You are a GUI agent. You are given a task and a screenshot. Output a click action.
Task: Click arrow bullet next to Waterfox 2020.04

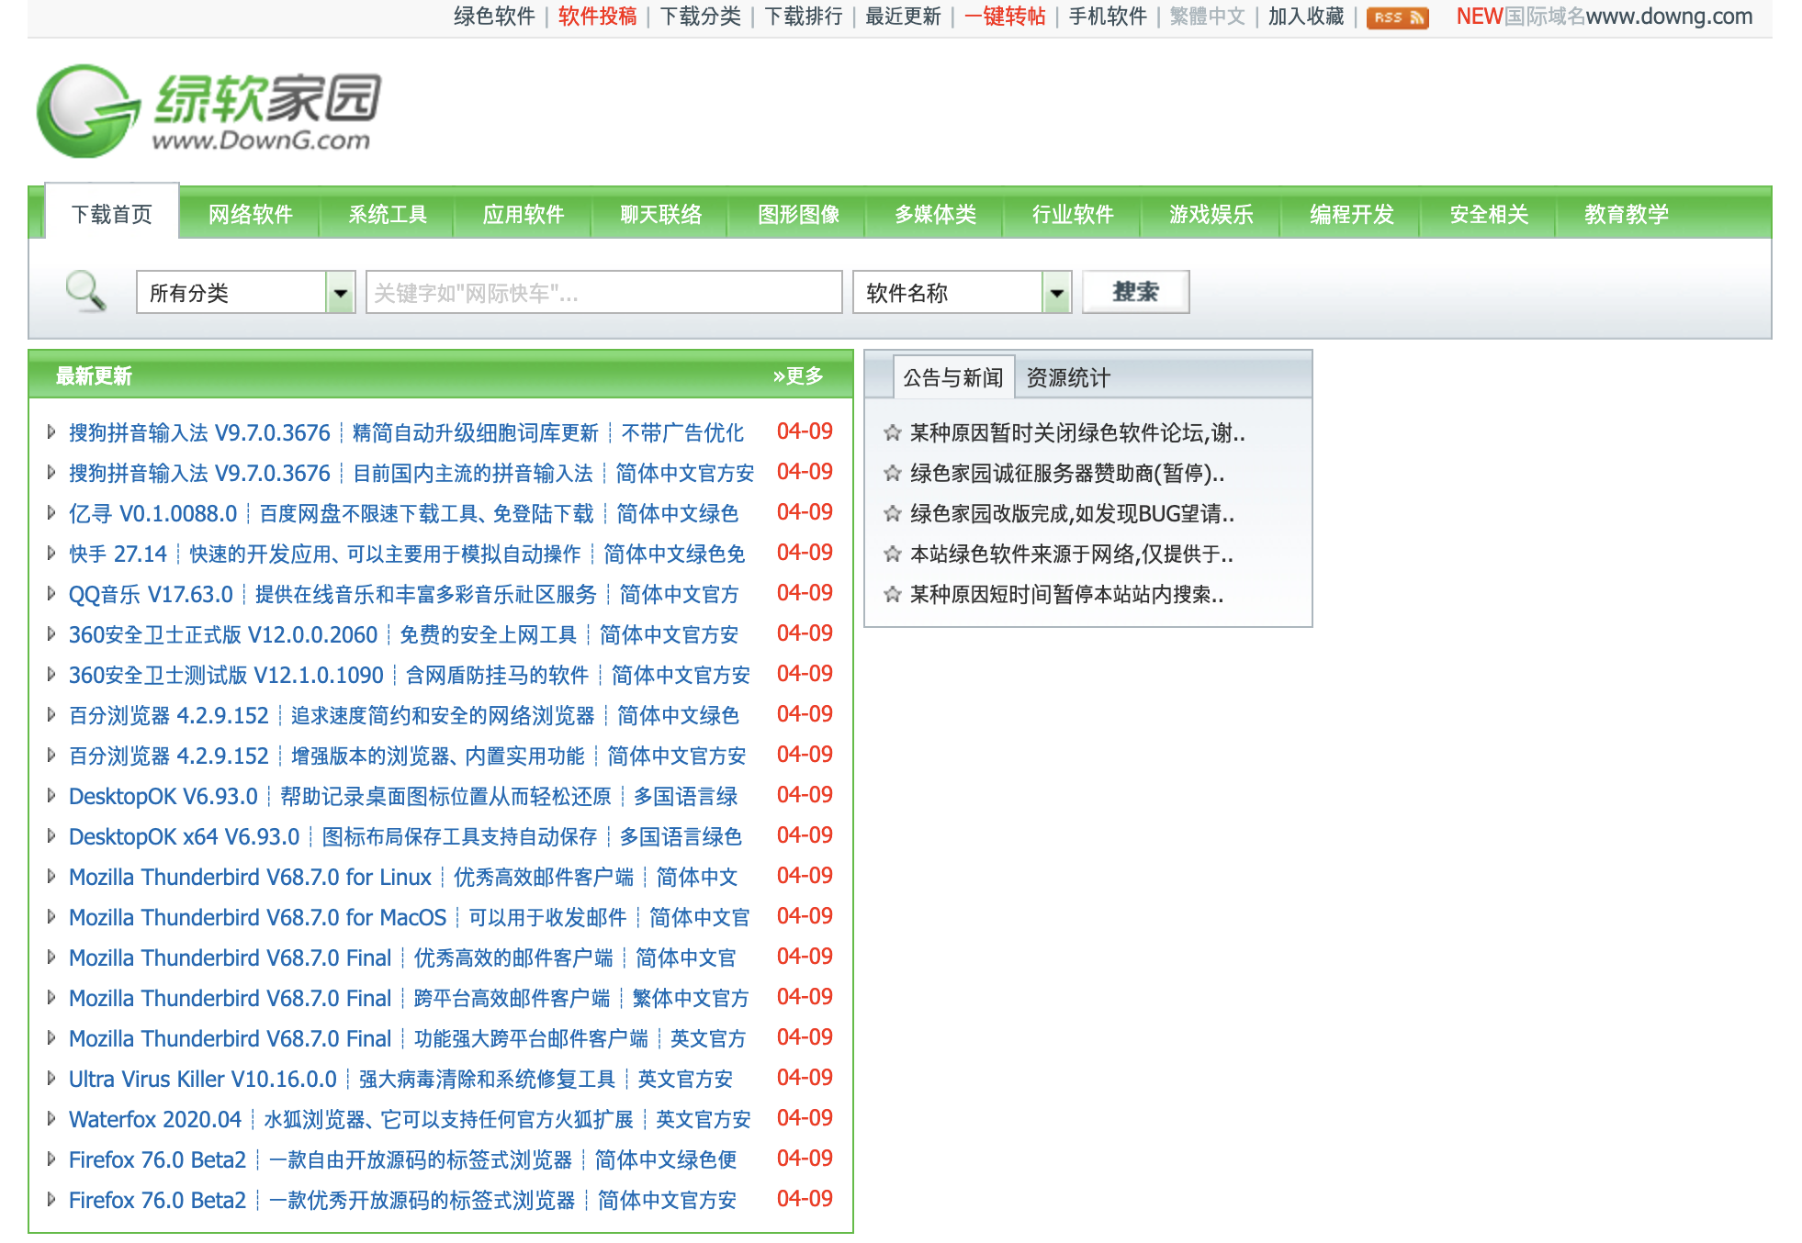[51, 1119]
